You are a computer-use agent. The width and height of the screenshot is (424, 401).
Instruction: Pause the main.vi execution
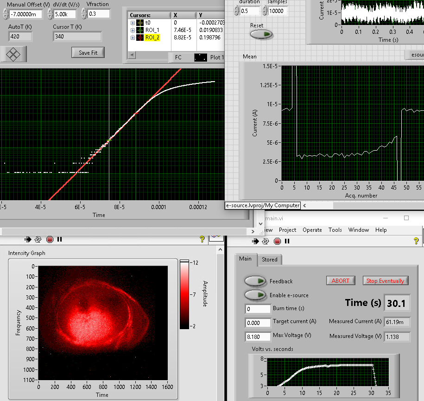(287, 241)
